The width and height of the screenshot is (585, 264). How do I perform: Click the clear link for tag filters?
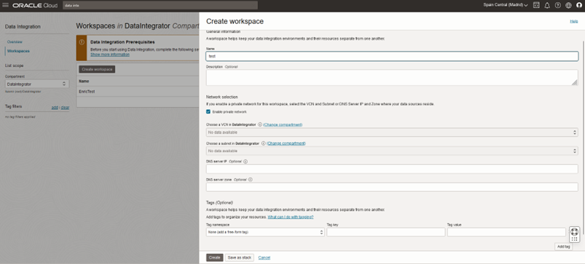tap(65, 107)
